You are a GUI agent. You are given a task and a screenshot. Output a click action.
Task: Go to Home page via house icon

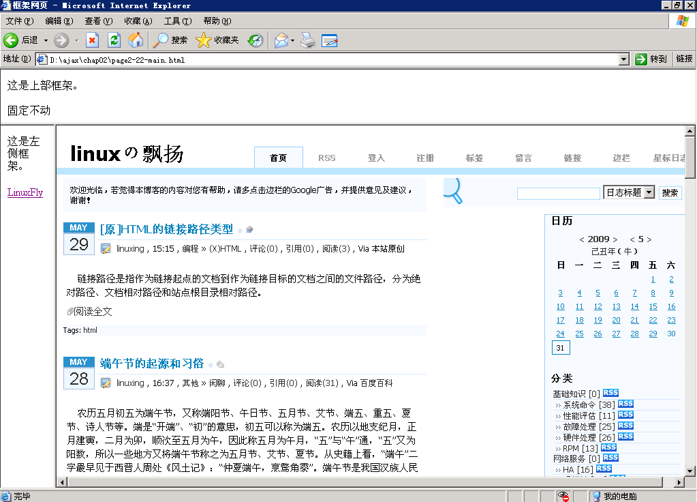[x=136, y=40]
